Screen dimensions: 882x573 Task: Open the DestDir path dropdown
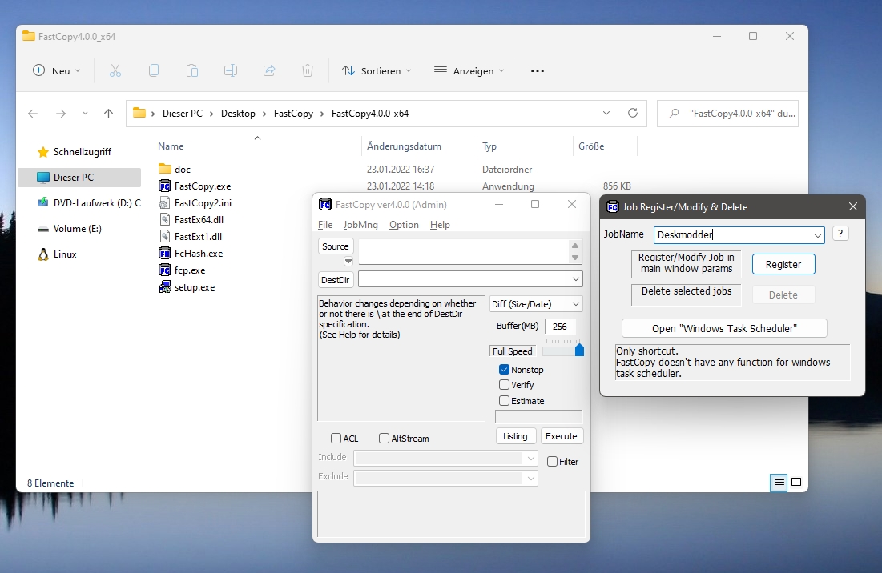tap(576, 279)
